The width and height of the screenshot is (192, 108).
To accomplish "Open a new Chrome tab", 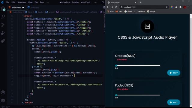I will point(141,2).
